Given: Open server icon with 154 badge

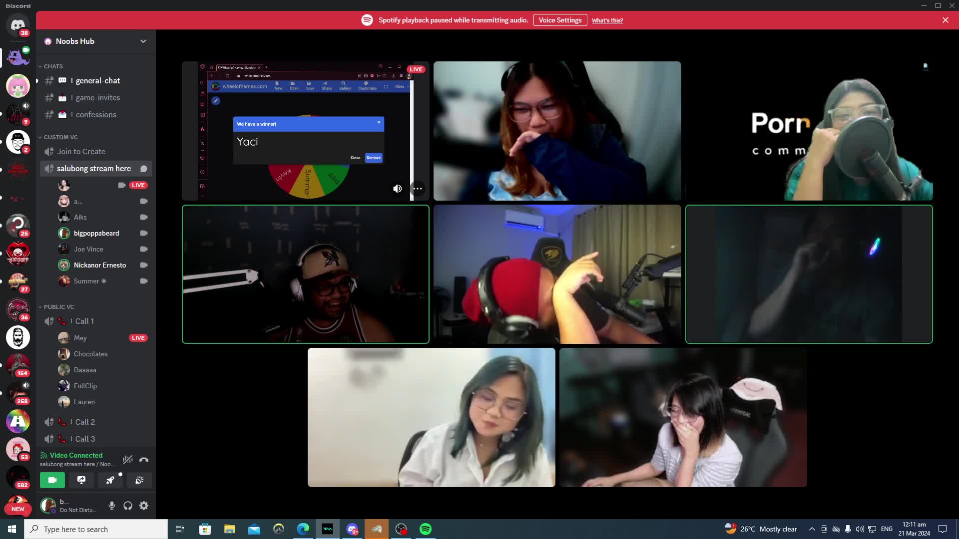Looking at the screenshot, I should point(18,365).
